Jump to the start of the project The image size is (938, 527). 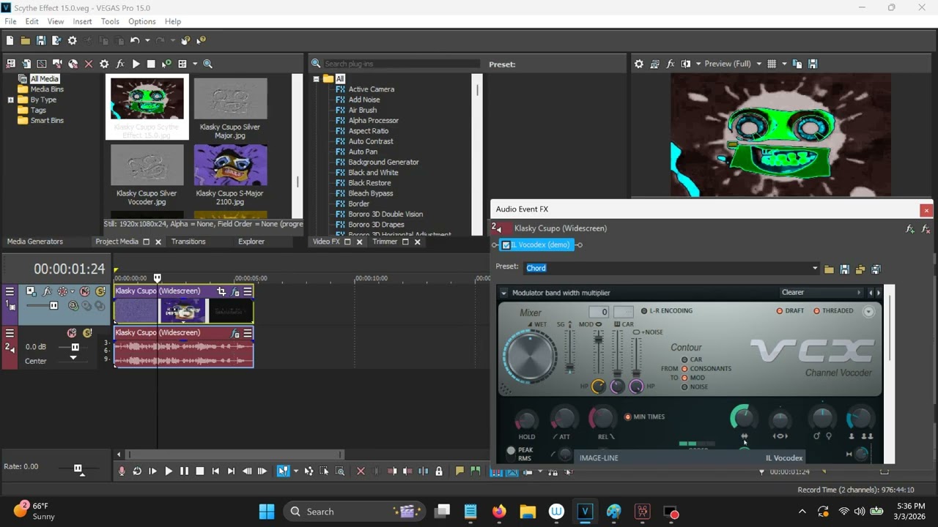215,471
